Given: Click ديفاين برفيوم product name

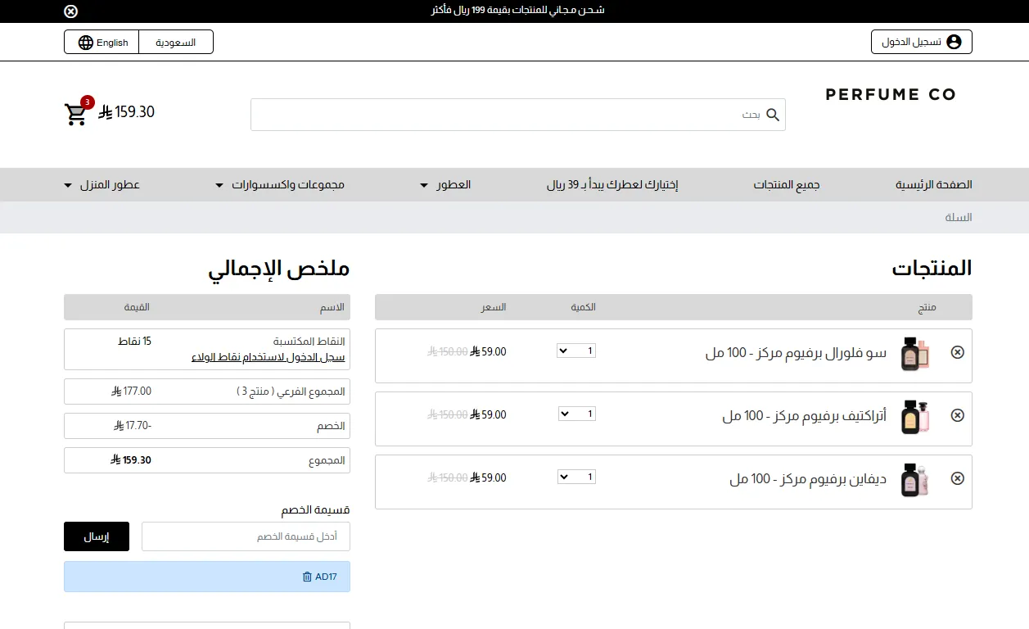Looking at the screenshot, I should click(808, 479).
